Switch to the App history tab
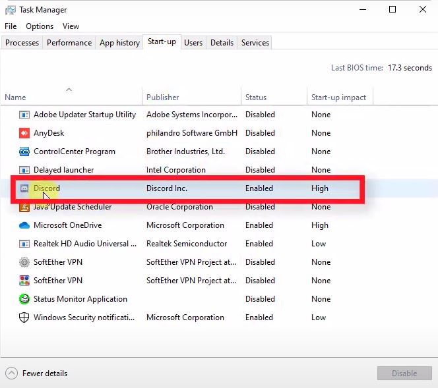This screenshot has height=388, width=438. (x=119, y=43)
